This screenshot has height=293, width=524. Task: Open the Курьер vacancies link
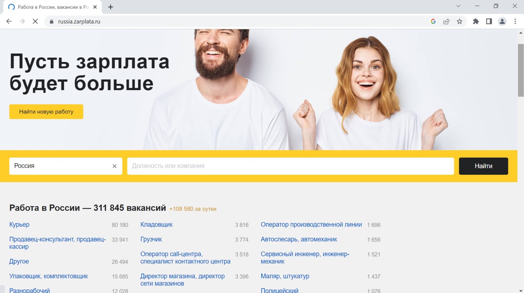19,225
